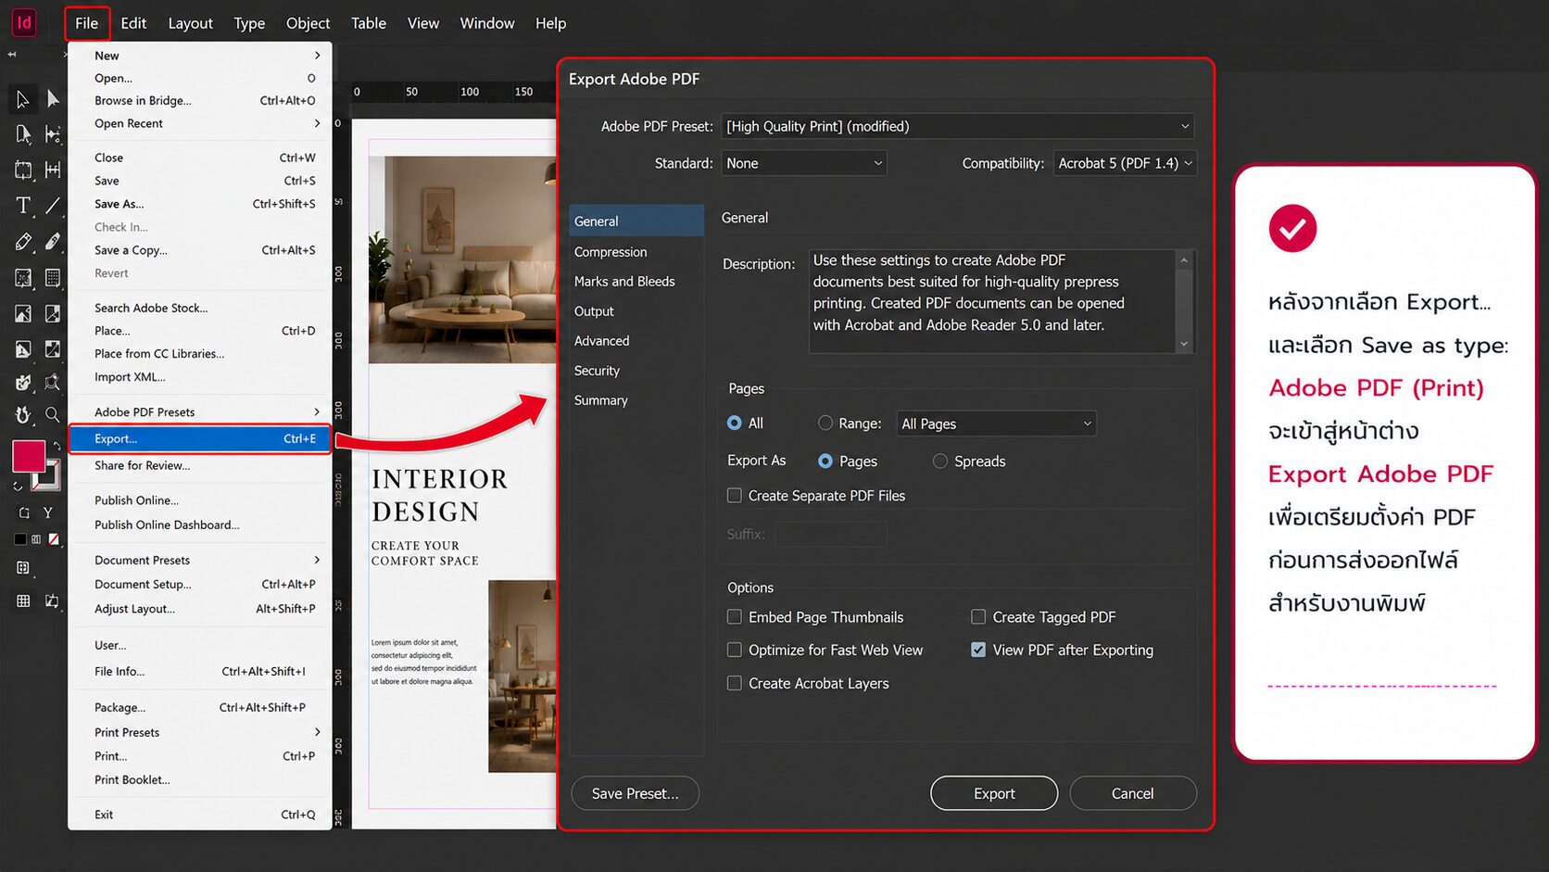
Task: Click the pink checkmark circle icon
Action: click(x=1292, y=228)
